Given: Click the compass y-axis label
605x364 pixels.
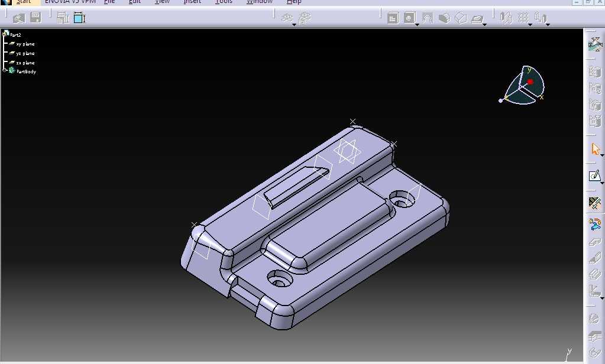Looking at the screenshot, I should click(x=529, y=70).
